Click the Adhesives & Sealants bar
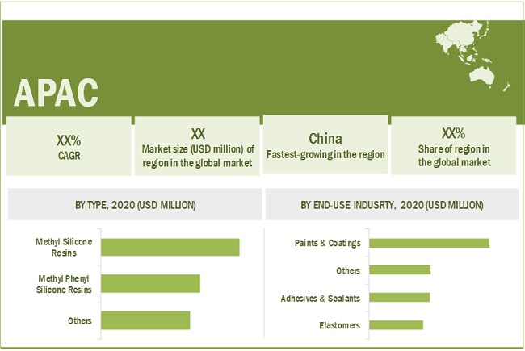The image size is (525, 351). coord(398,297)
